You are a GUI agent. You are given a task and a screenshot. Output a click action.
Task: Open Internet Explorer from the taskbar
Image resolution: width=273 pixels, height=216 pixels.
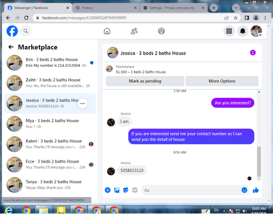pyautogui.click(x=8, y=210)
